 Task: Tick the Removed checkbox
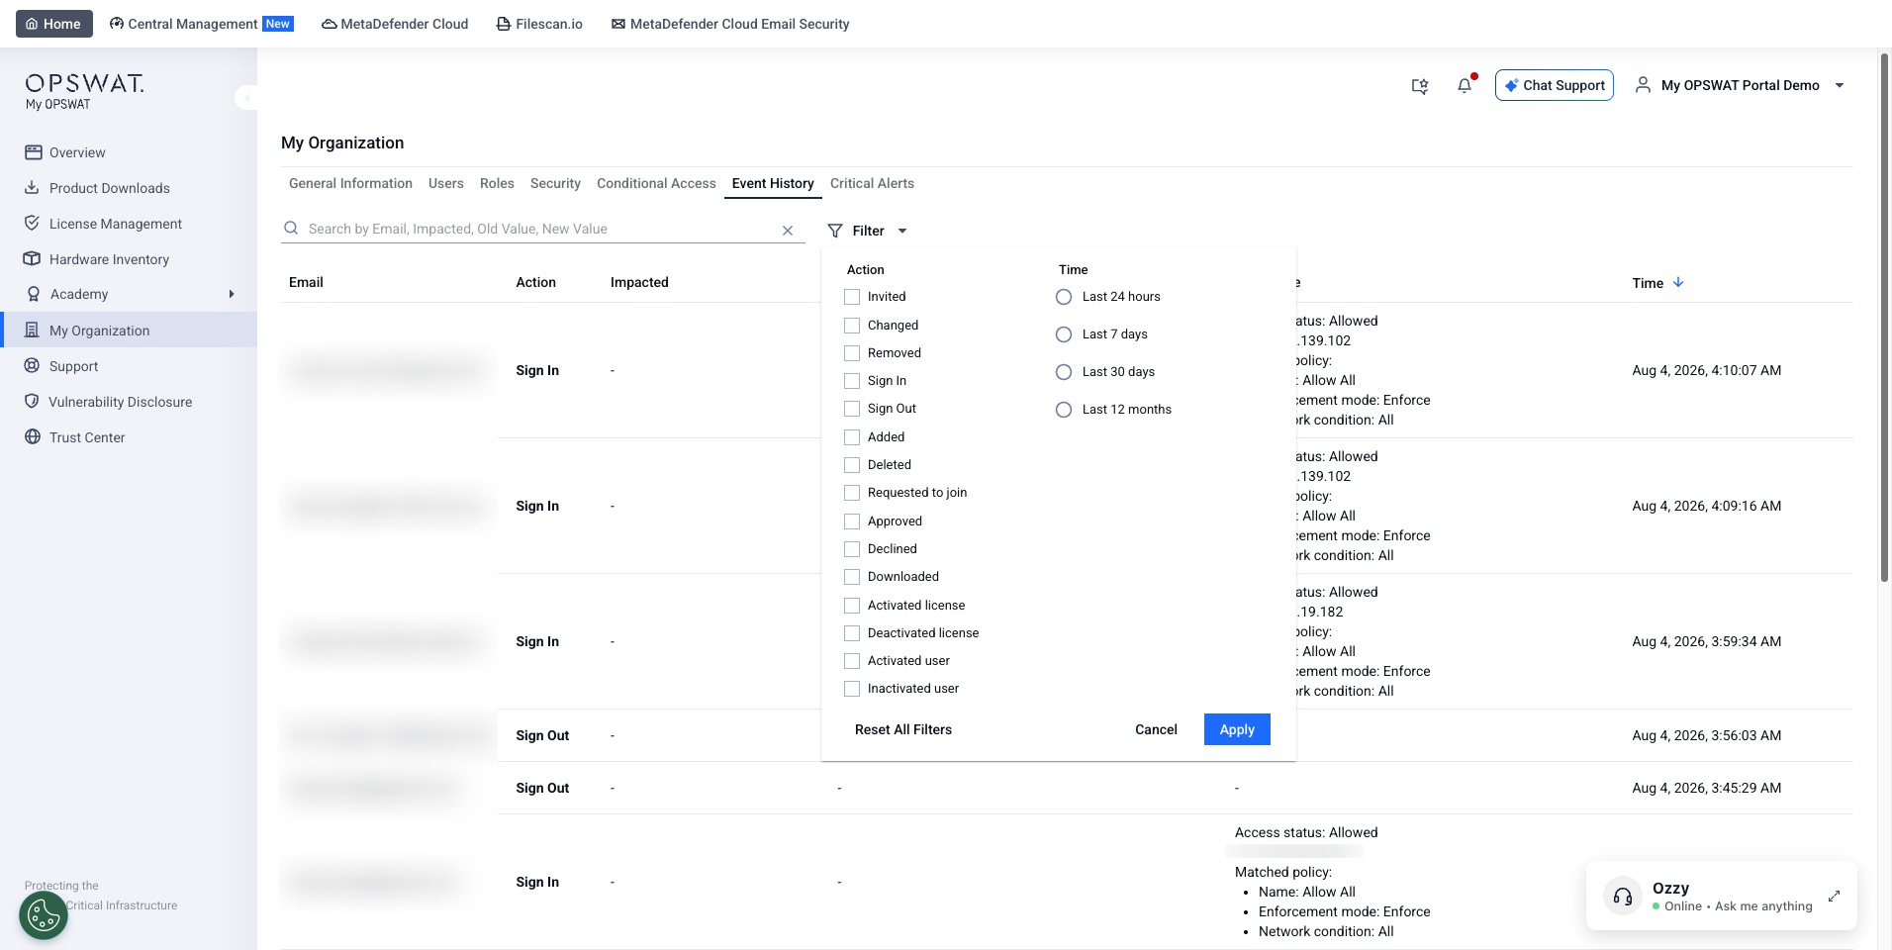point(852,353)
